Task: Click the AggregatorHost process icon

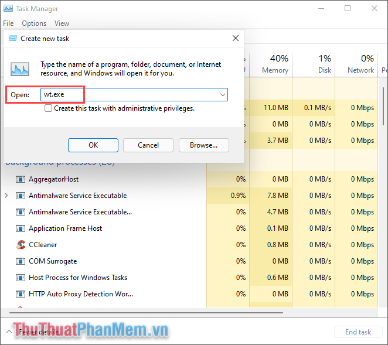Action: coord(21,179)
